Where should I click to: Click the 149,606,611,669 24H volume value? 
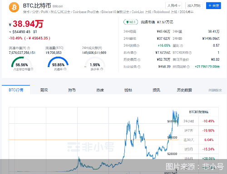coord(94,53)
